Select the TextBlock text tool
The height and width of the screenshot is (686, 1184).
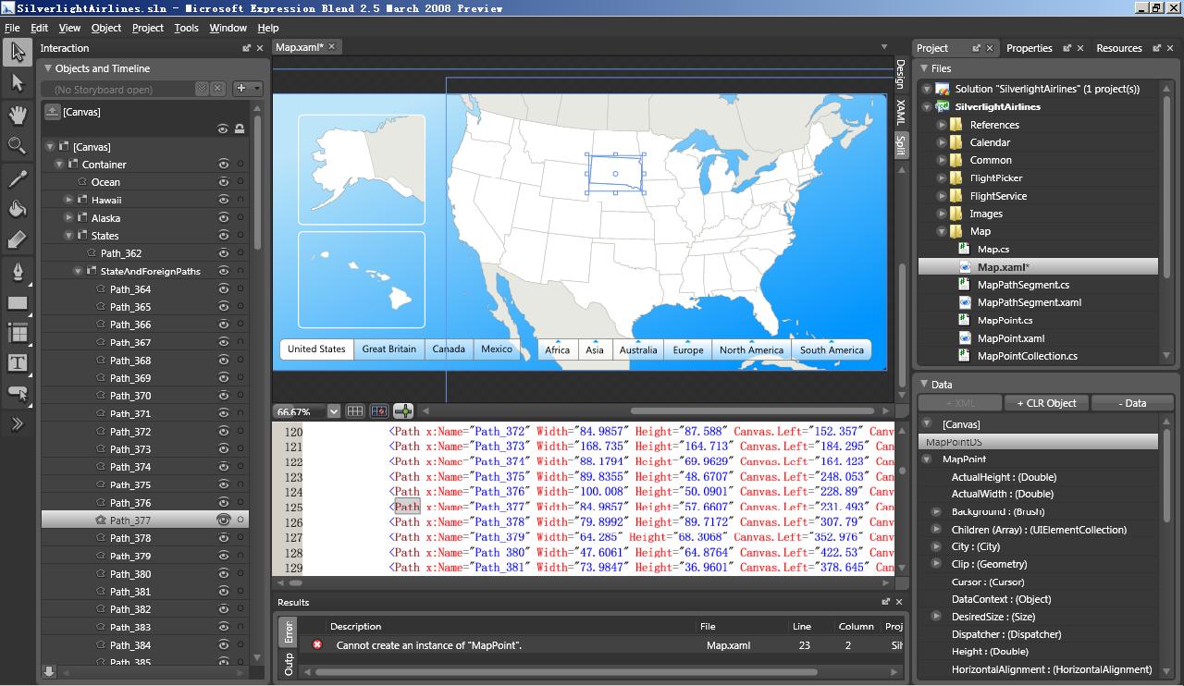(x=17, y=363)
